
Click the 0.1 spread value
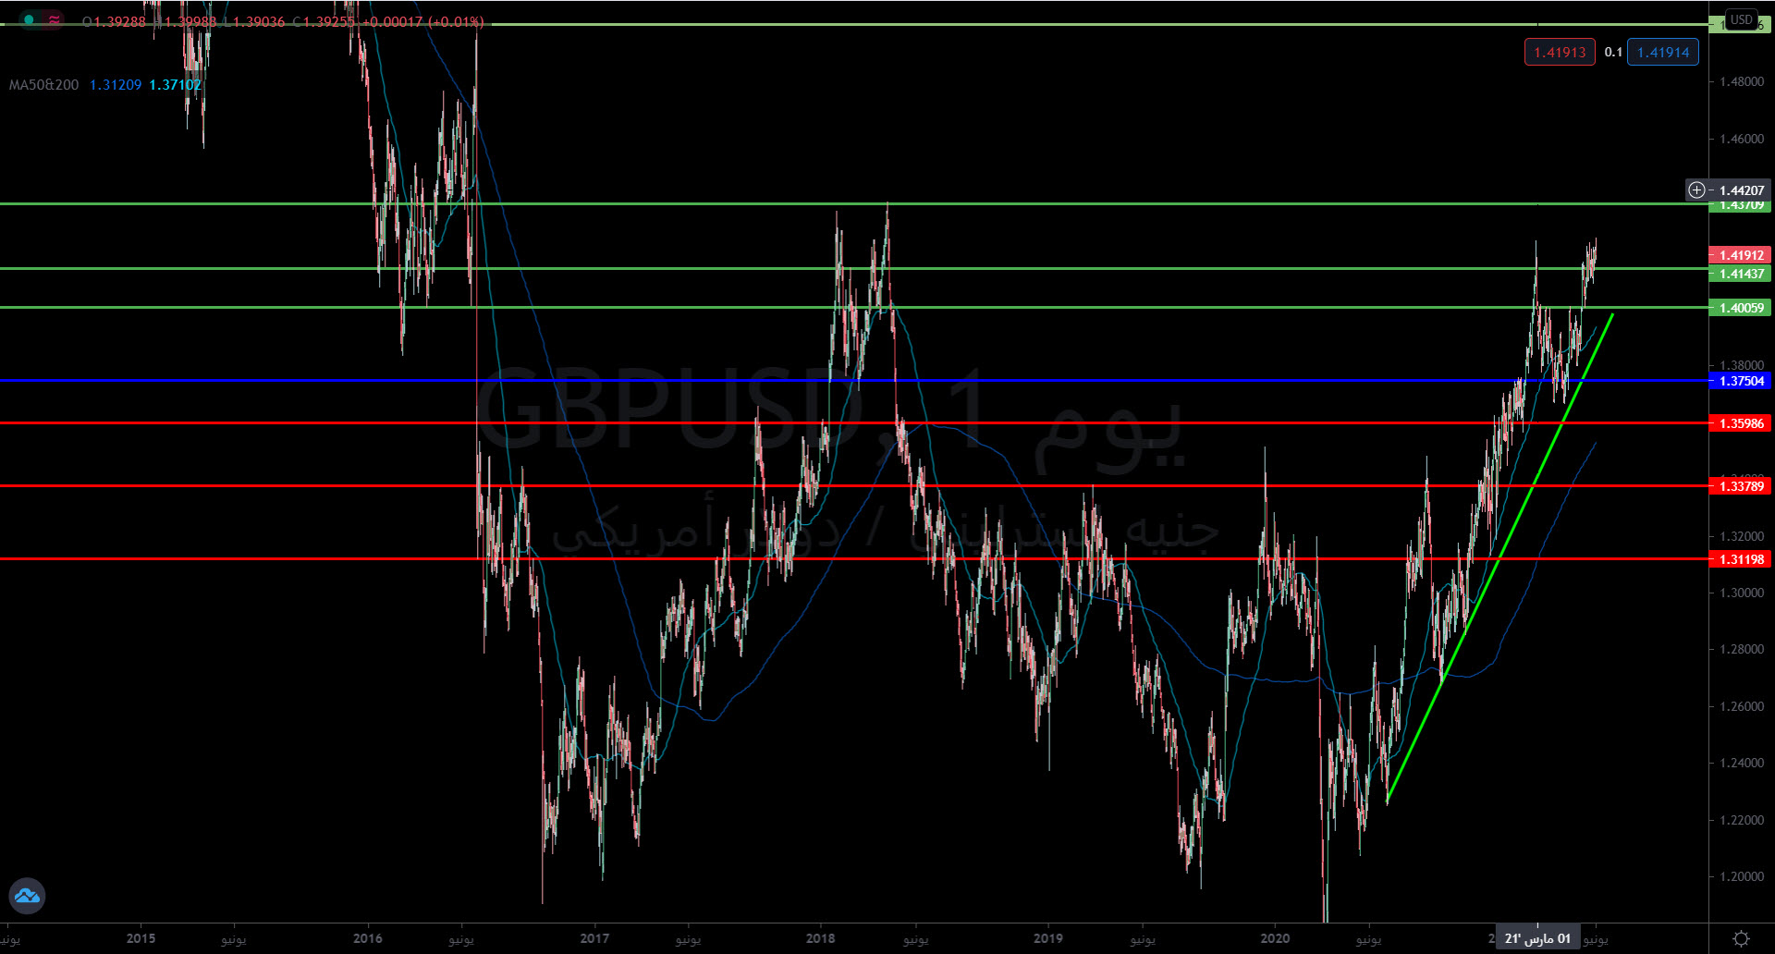click(1613, 53)
